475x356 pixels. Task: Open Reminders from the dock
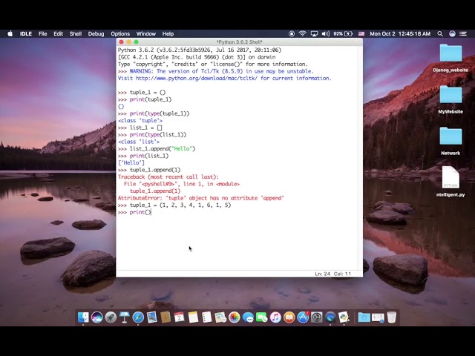tap(207, 317)
